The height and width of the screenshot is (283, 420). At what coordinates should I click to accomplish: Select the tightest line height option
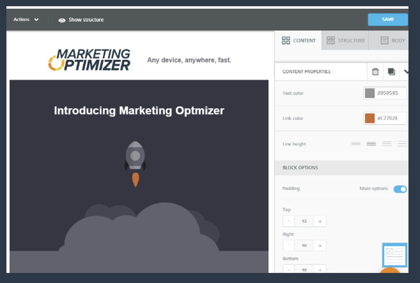pyautogui.click(x=356, y=144)
